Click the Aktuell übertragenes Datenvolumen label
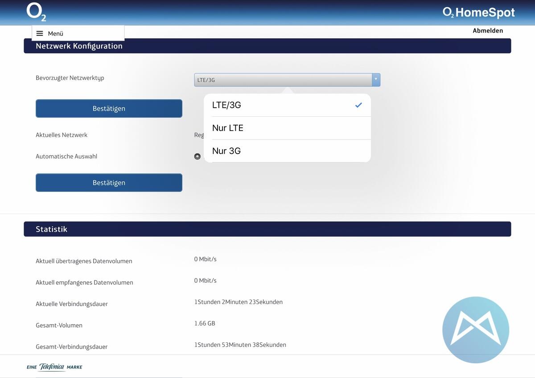The height and width of the screenshot is (378, 535). pyautogui.click(x=84, y=261)
